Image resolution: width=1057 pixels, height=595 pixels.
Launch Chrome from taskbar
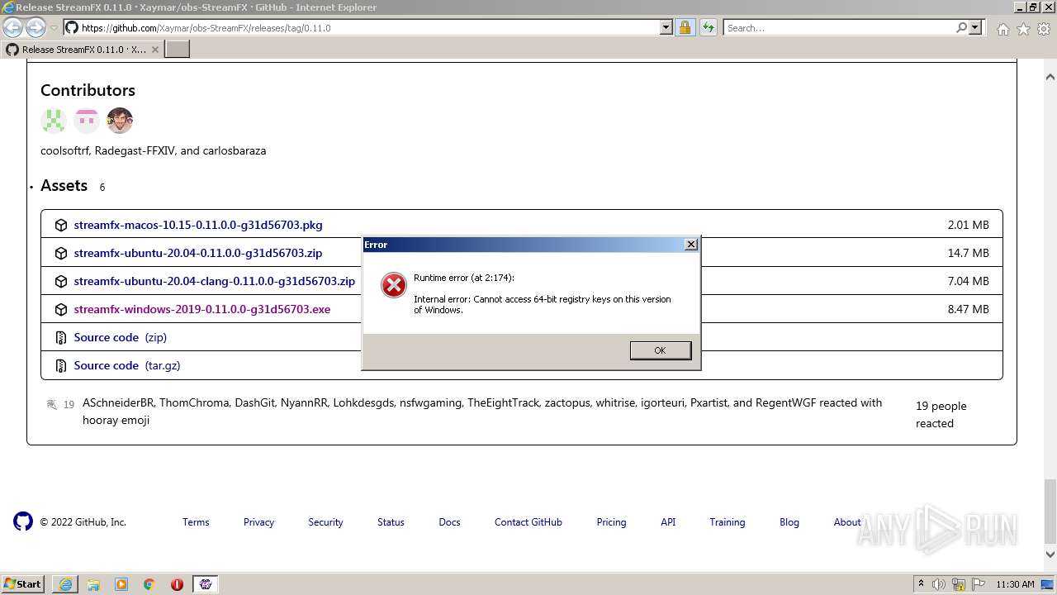149,584
